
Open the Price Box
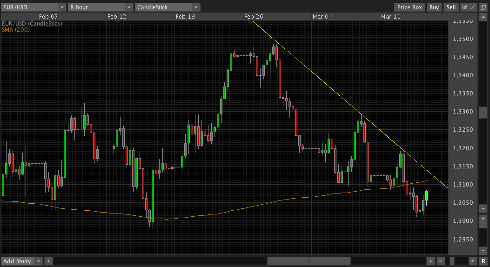(x=409, y=7)
